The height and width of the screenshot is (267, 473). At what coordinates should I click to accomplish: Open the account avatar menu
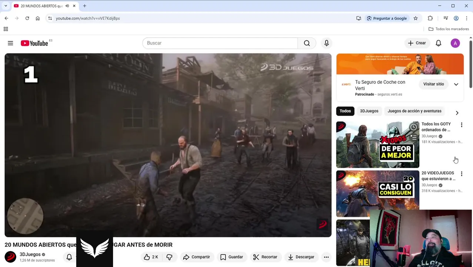click(455, 43)
